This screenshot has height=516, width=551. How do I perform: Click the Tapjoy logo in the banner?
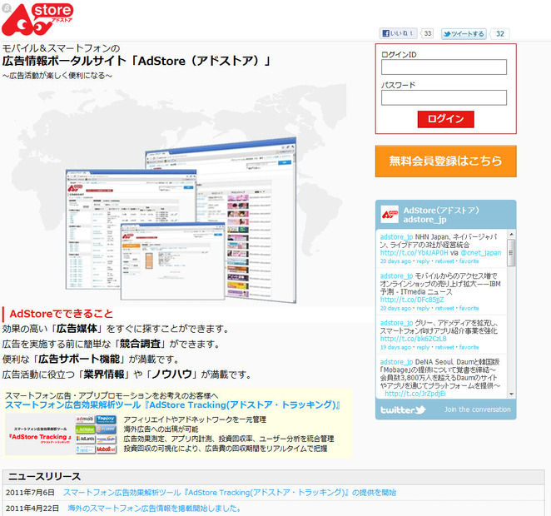click(x=107, y=419)
